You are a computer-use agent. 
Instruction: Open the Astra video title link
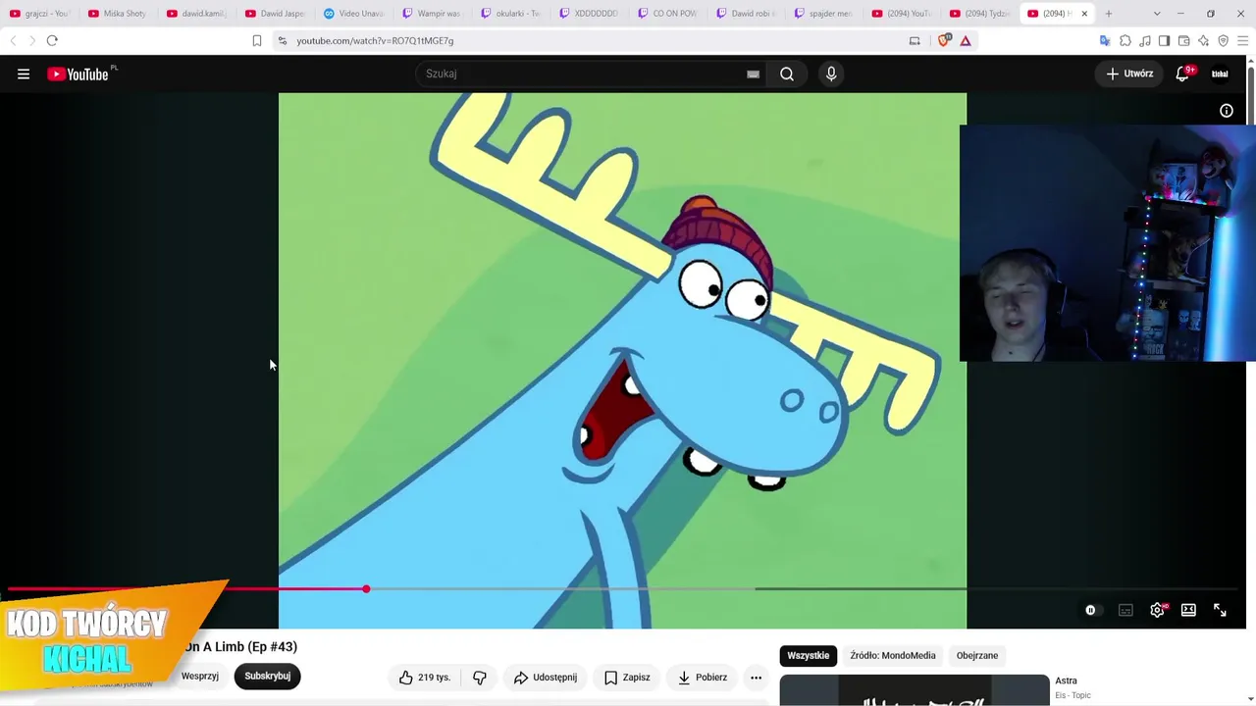point(1066,681)
